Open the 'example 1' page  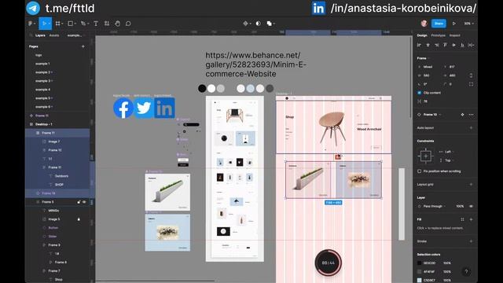(42, 64)
